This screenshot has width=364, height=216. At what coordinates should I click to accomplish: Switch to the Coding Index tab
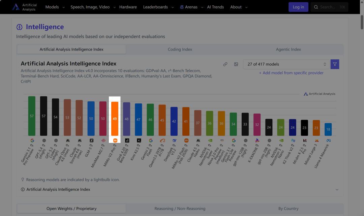(x=180, y=49)
